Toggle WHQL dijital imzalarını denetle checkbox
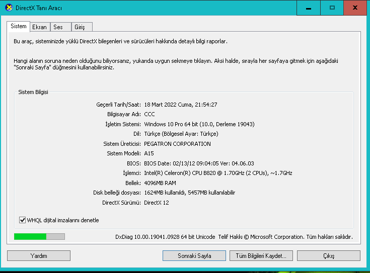370x273 pixels. [23, 220]
